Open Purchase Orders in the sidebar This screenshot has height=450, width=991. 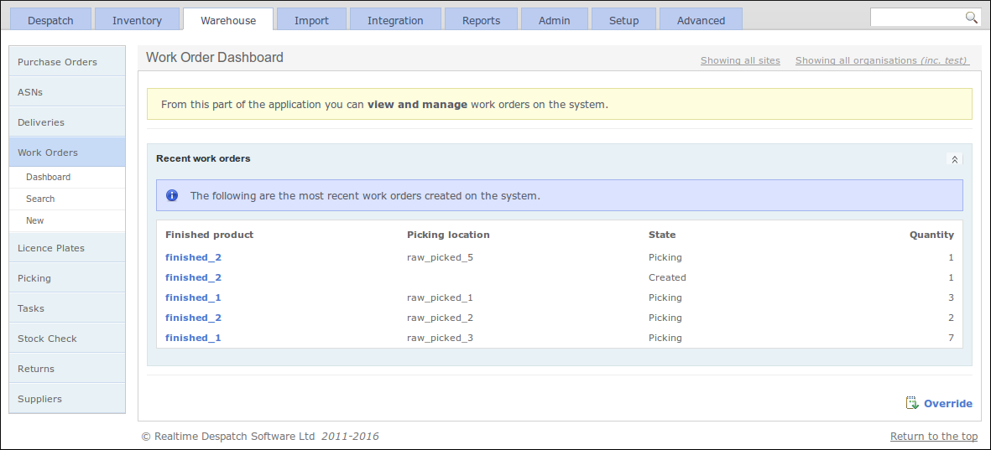point(67,62)
